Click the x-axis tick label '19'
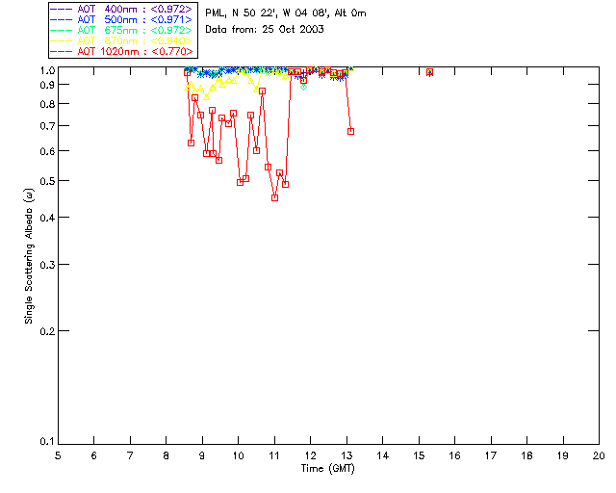This screenshot has width=616, height=493. [563, 455]
